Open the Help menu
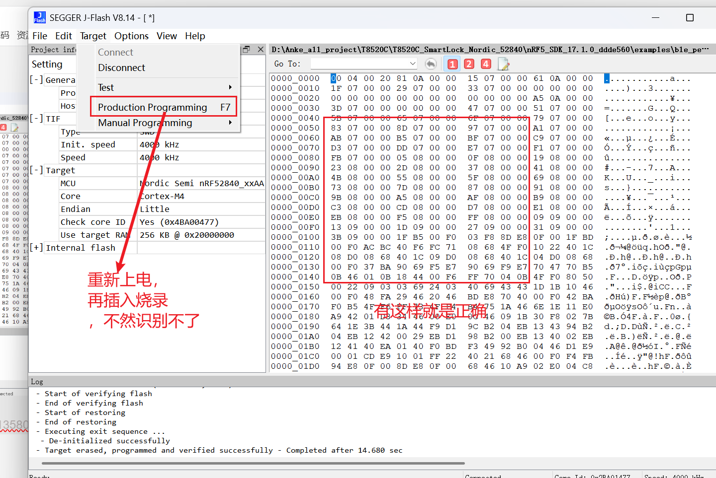 tap(195, 36)
